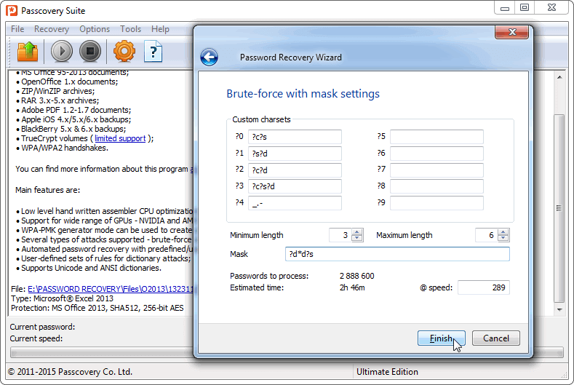
Task: Focus the empty ?5 charset field
Action: (437, 137)
